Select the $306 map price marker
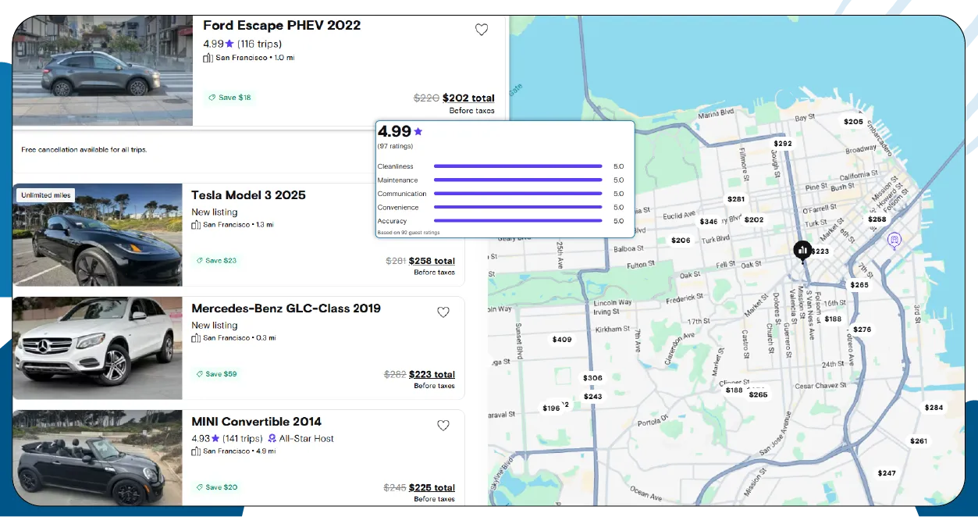The height and width of the screenshot is (517, 978). pos(592,378)
